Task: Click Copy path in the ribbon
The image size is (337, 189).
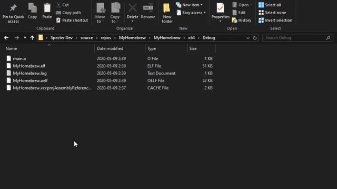Action: pyautogui.click(x=68, y=13)
